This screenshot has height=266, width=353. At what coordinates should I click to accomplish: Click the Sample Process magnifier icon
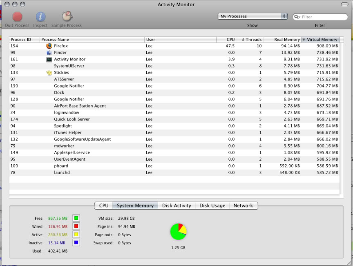(x=67, y=16)
